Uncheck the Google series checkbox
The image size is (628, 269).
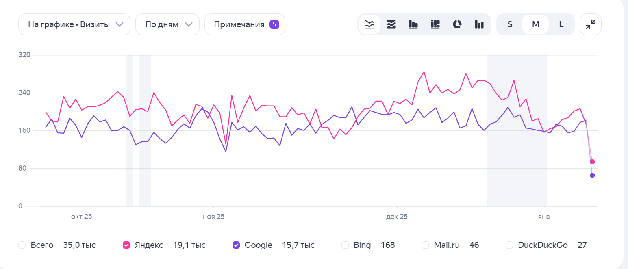(236, 245)
